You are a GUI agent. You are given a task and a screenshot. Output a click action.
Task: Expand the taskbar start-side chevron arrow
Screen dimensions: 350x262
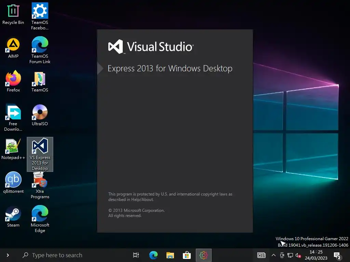(8, 255)
